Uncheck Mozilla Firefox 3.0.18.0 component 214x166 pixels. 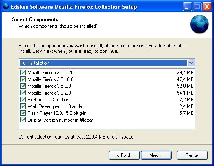(23, 79)
